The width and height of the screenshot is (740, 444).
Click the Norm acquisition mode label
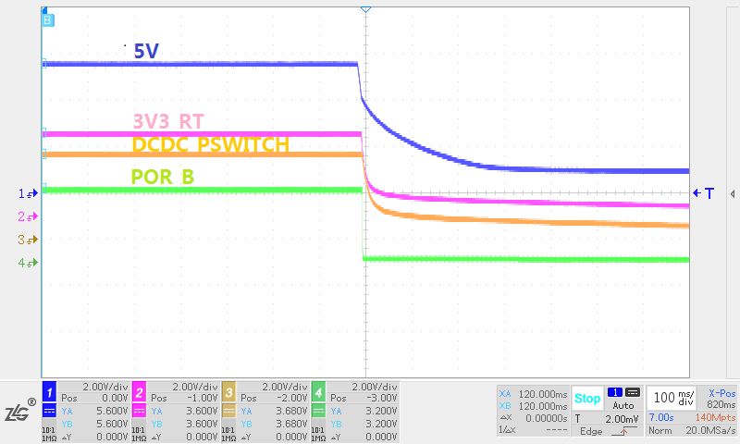(660, 430)
